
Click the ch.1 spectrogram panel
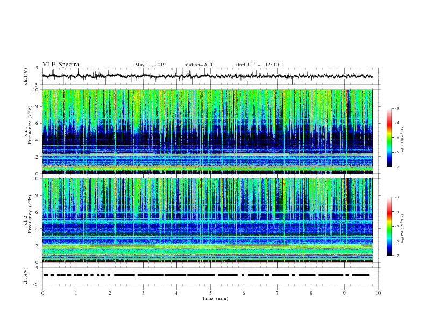click(x=207, y=131)
